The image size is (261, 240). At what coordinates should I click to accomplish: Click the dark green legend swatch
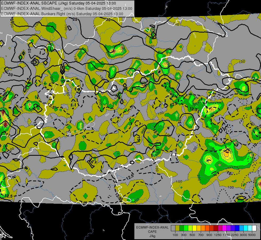(x=182, y=228)
